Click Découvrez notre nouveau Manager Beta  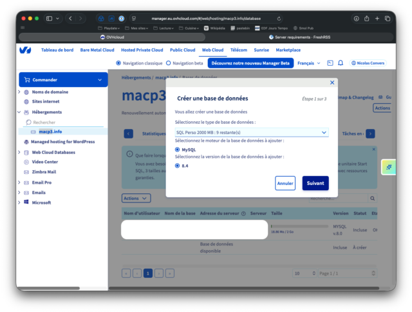(250, 63)
